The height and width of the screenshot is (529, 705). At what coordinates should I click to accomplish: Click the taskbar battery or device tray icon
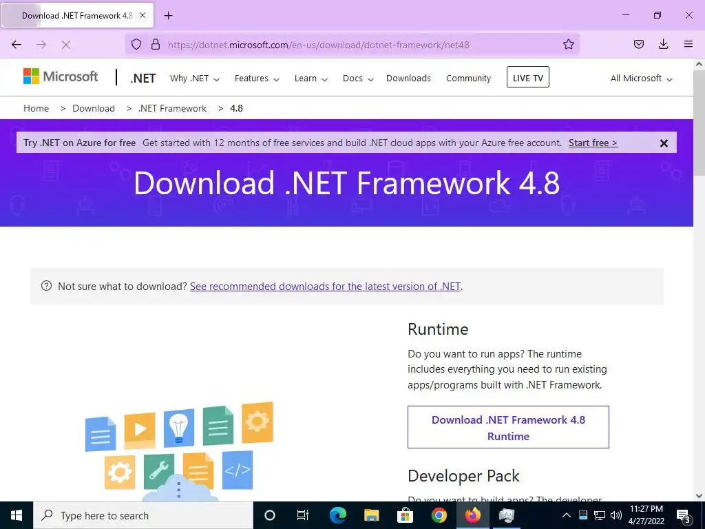click(x=582, y=515)
